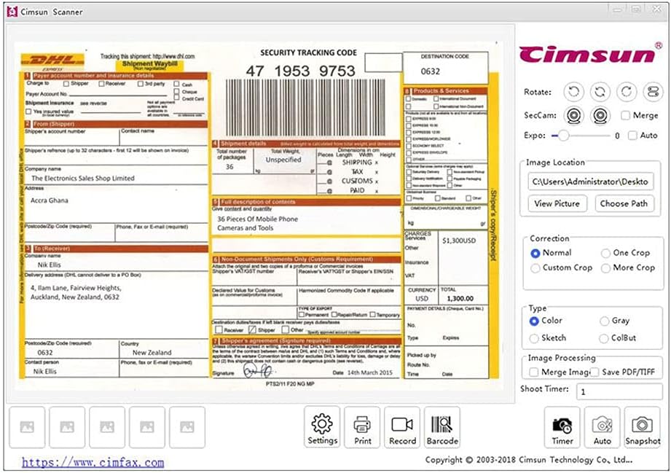The height and width of the screenshot is (473, 671).
Task: Click the Print icon
Action: coord(362,428)
